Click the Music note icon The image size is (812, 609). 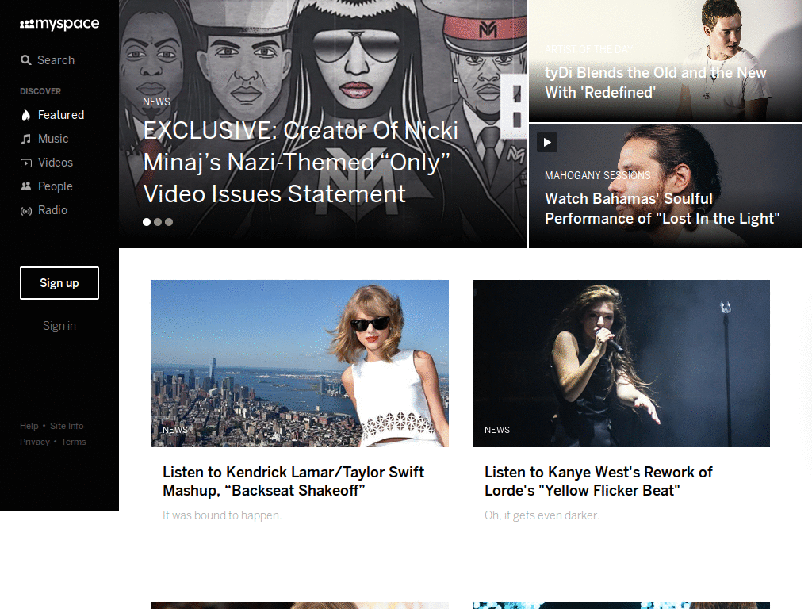coord(26,139)
